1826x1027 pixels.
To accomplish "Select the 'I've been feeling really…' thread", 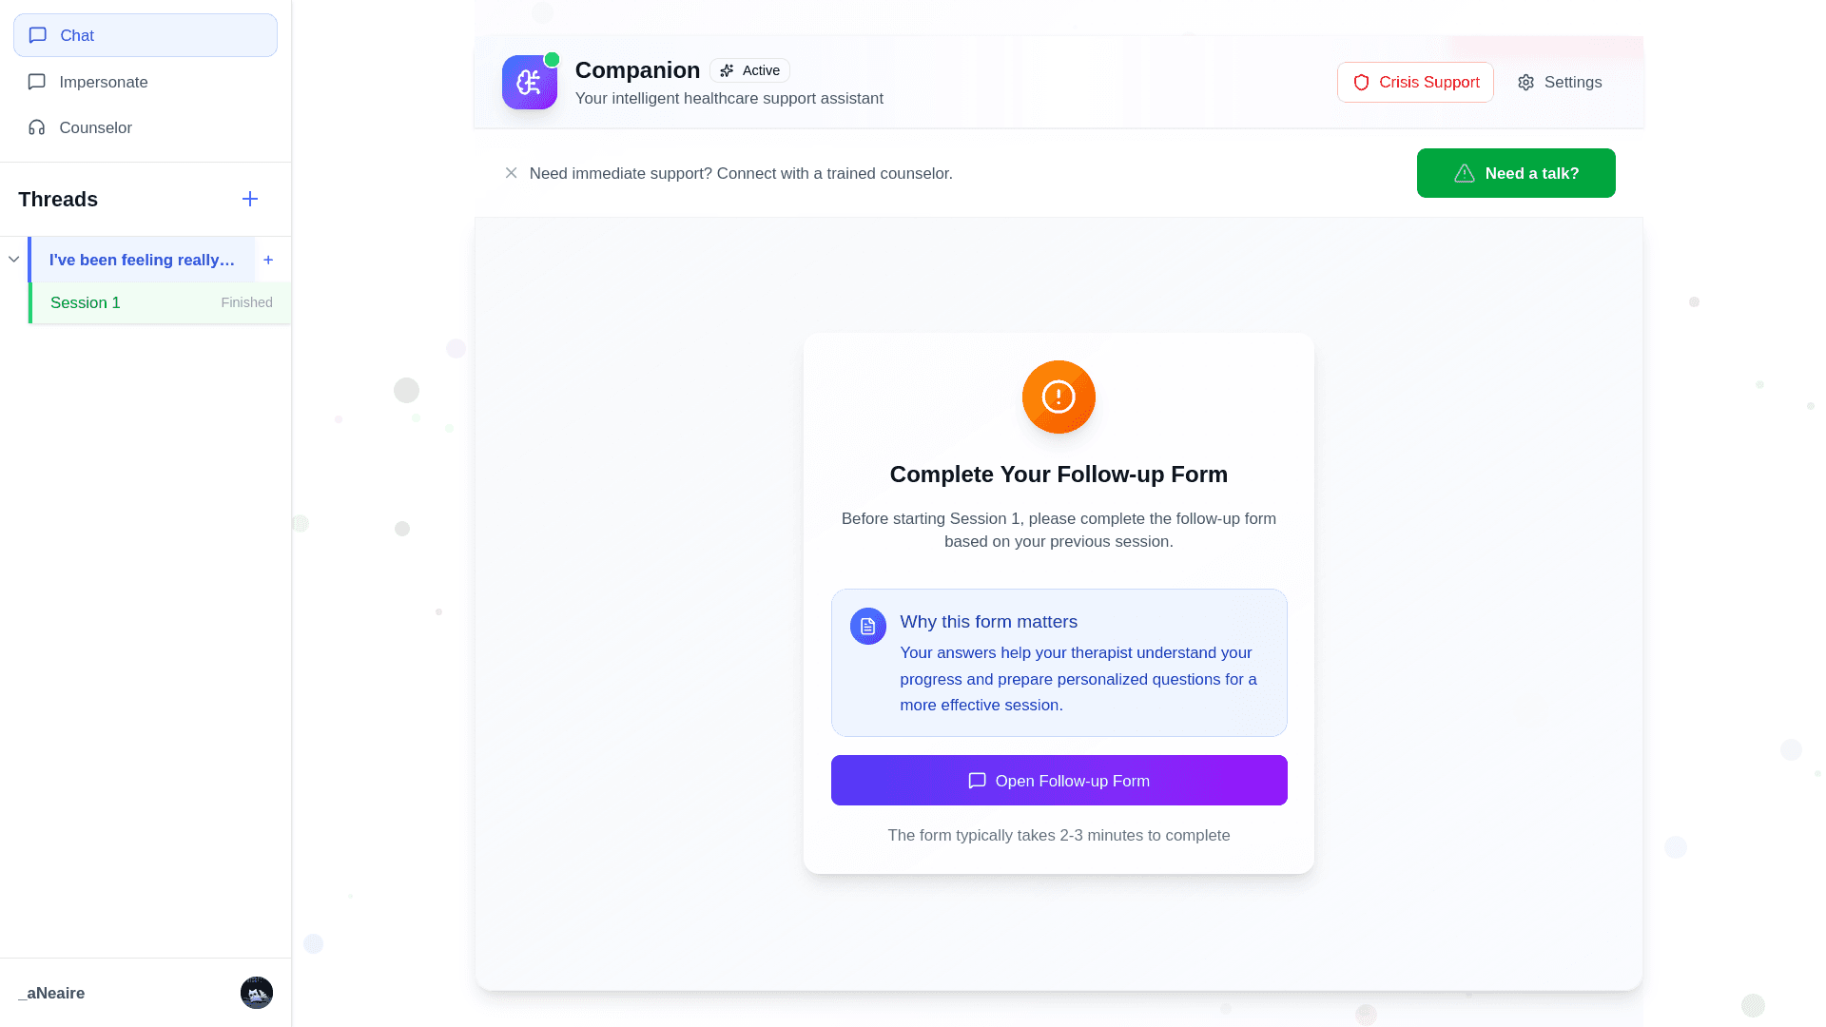I will [142, 260].
